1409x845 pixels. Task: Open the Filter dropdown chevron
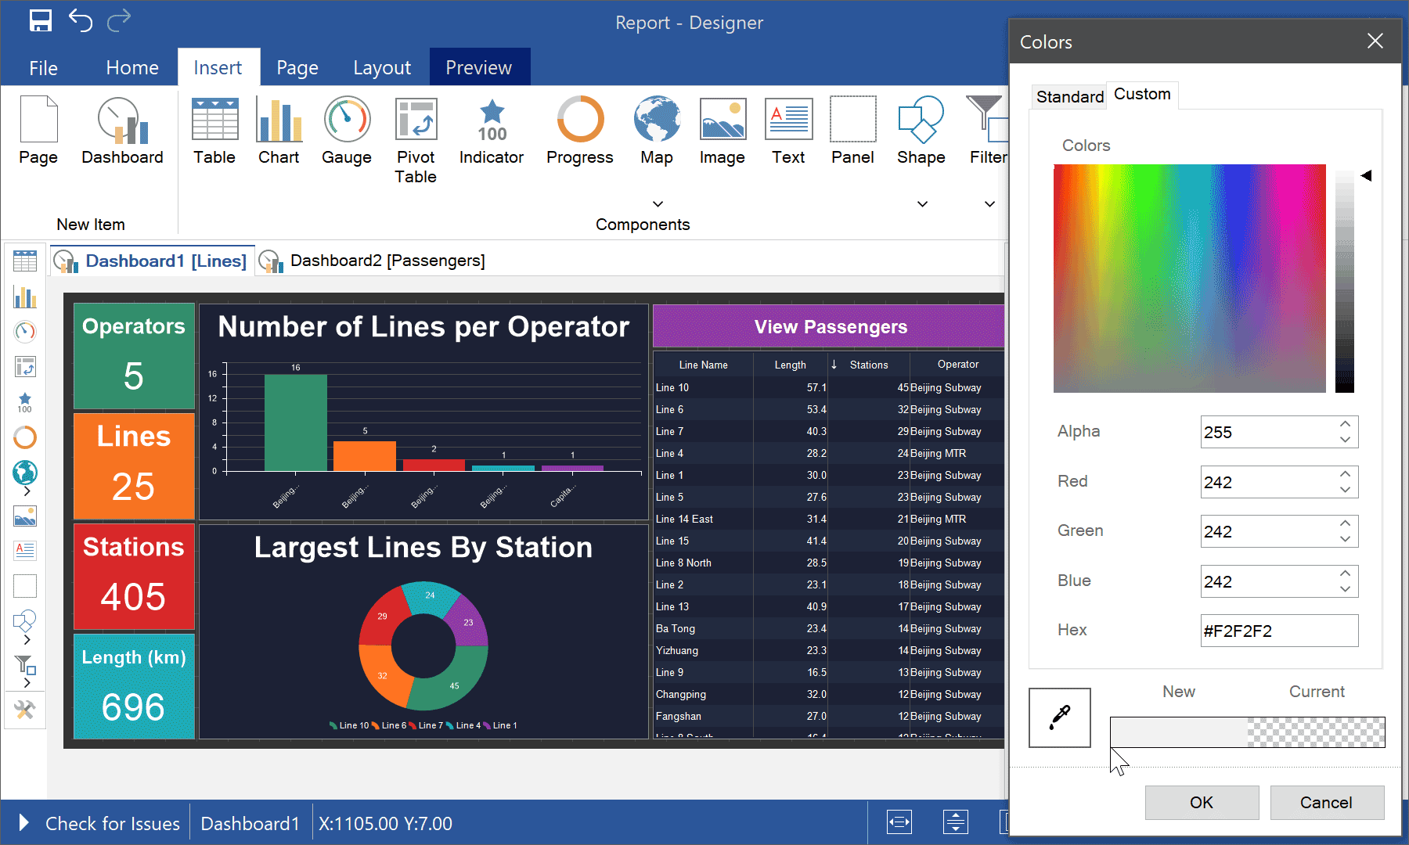(990, 204)
